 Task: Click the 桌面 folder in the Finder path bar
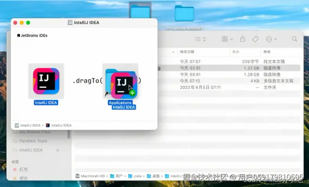153,176
